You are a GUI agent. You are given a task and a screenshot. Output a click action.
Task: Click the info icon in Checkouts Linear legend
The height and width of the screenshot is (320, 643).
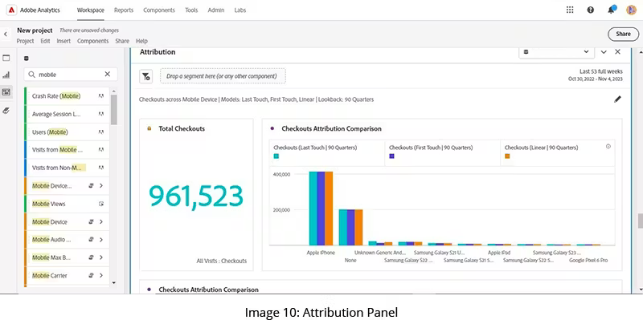(x=608, y=147)
